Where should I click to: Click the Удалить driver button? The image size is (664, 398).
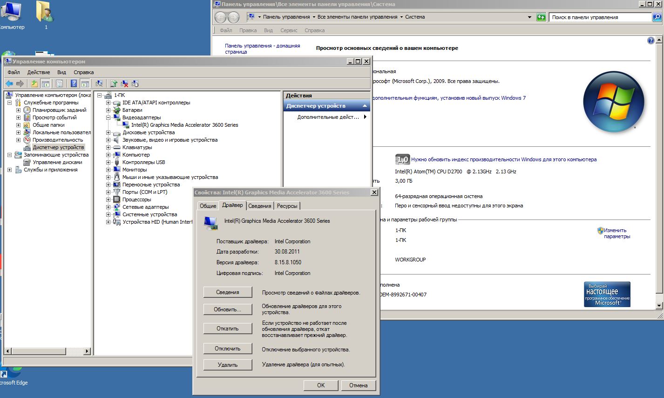228,365
